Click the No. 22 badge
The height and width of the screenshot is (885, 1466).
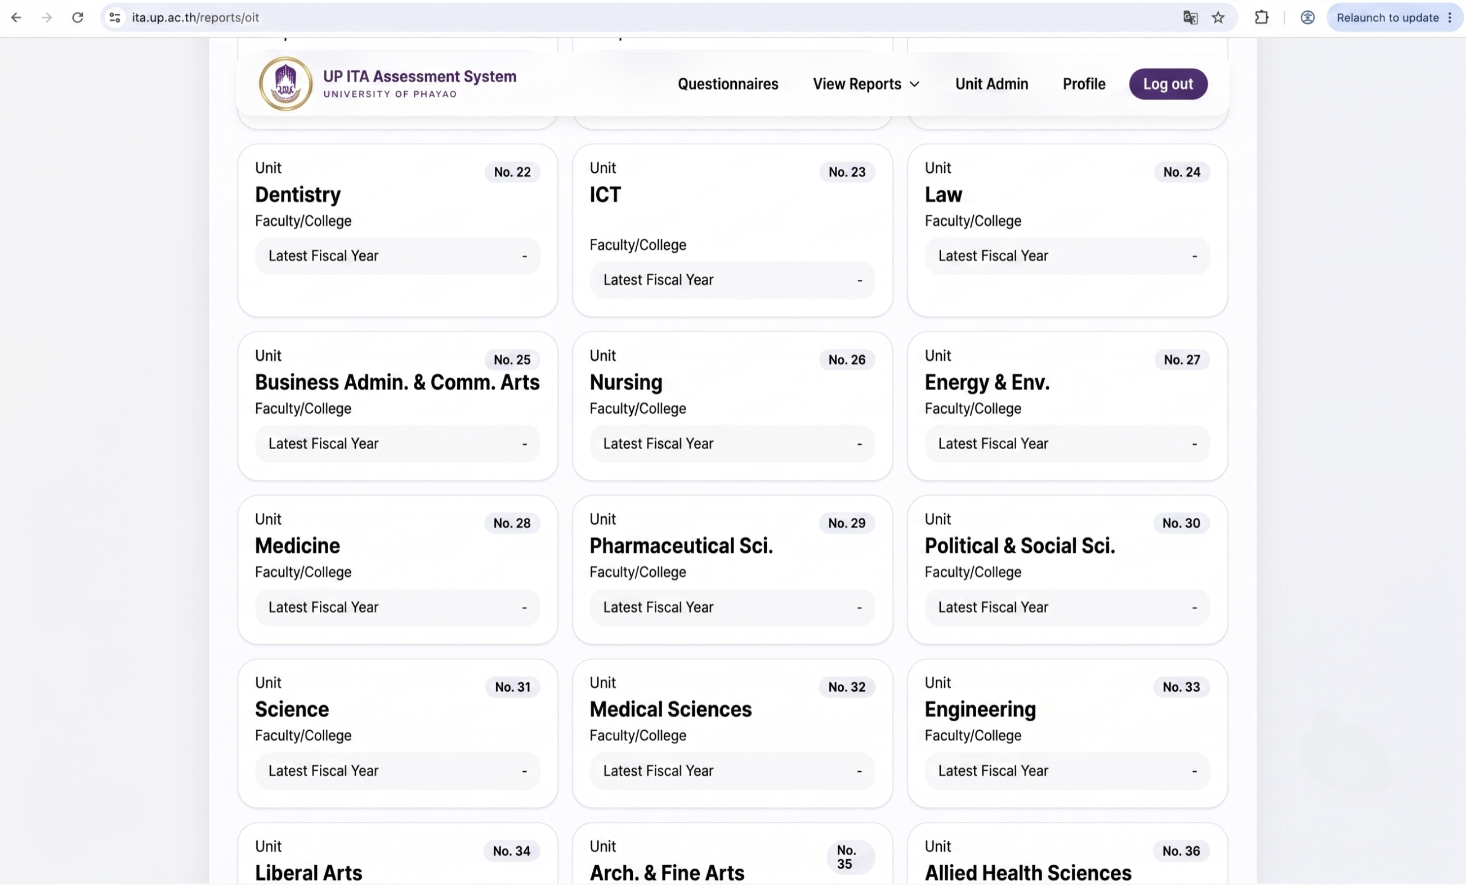tap(512, 172)
